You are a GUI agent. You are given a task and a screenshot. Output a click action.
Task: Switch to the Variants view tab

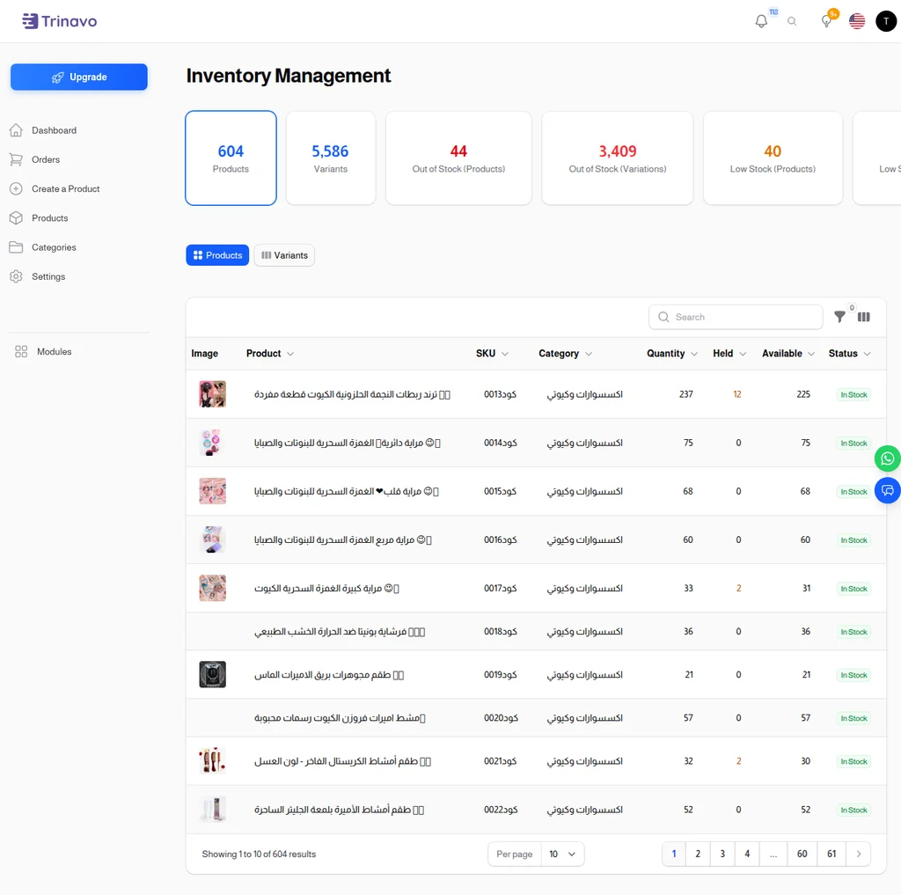tap(284, 255)
